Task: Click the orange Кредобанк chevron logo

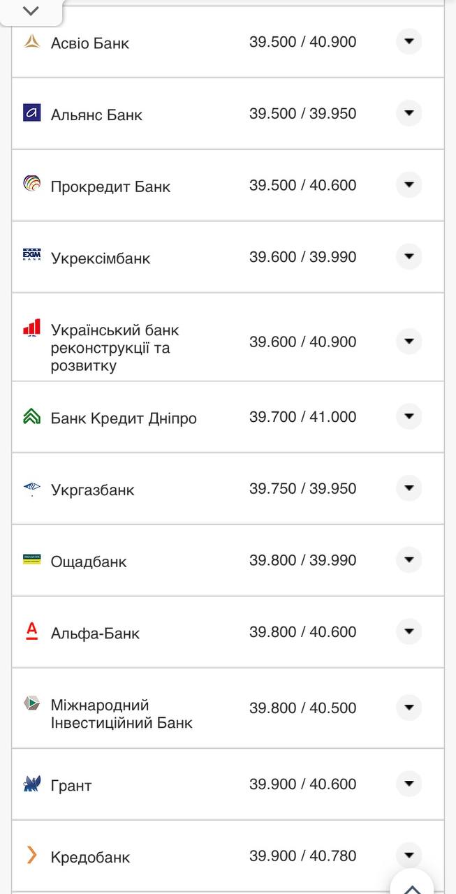Action: click(x=31, y=855)
